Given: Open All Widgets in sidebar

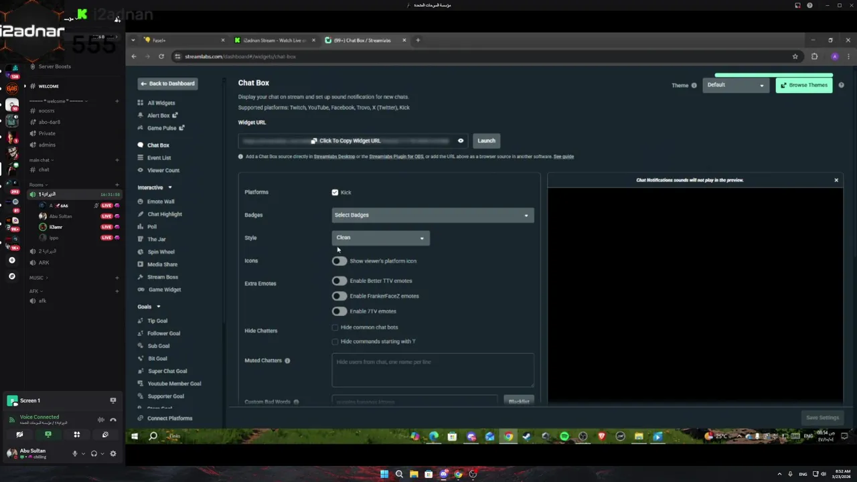Looking at the screenshot, I should point(156,103).
